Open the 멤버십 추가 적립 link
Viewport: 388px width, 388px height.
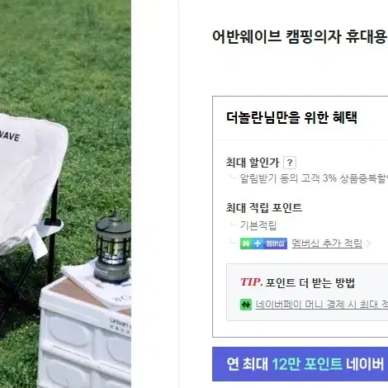point(327,244)
